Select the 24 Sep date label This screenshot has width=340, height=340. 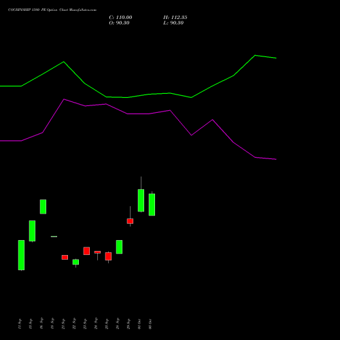(96, 324)
